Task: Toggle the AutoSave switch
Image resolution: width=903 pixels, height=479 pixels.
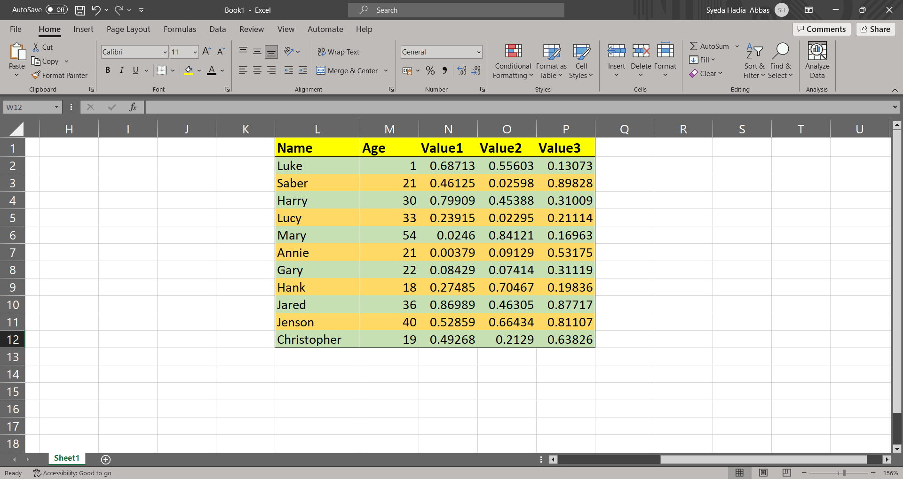Action: 56,9
